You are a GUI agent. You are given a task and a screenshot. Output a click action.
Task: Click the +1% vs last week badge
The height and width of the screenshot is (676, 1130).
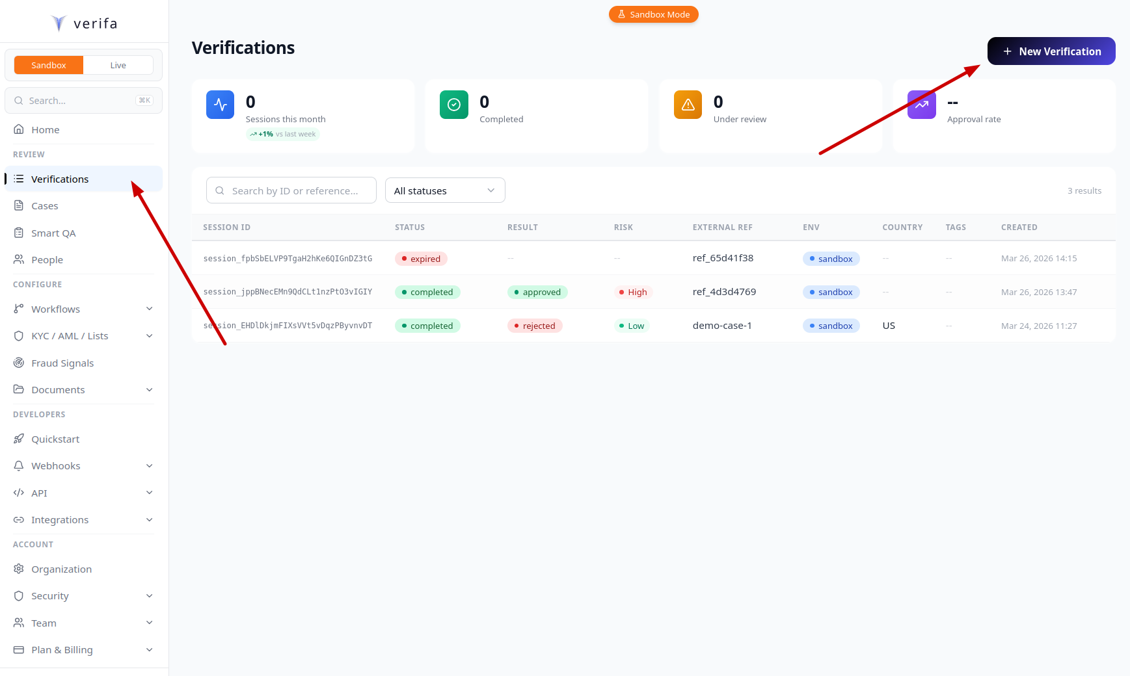283,134
